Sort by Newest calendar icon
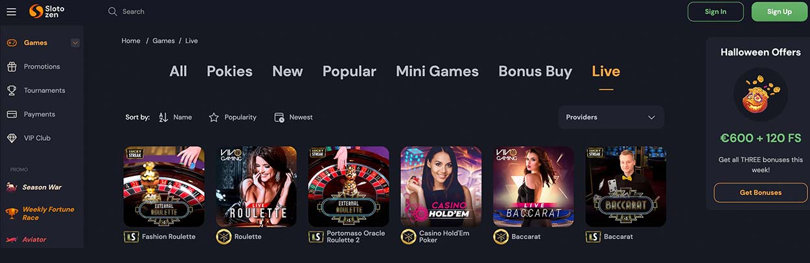 point(279,117)
